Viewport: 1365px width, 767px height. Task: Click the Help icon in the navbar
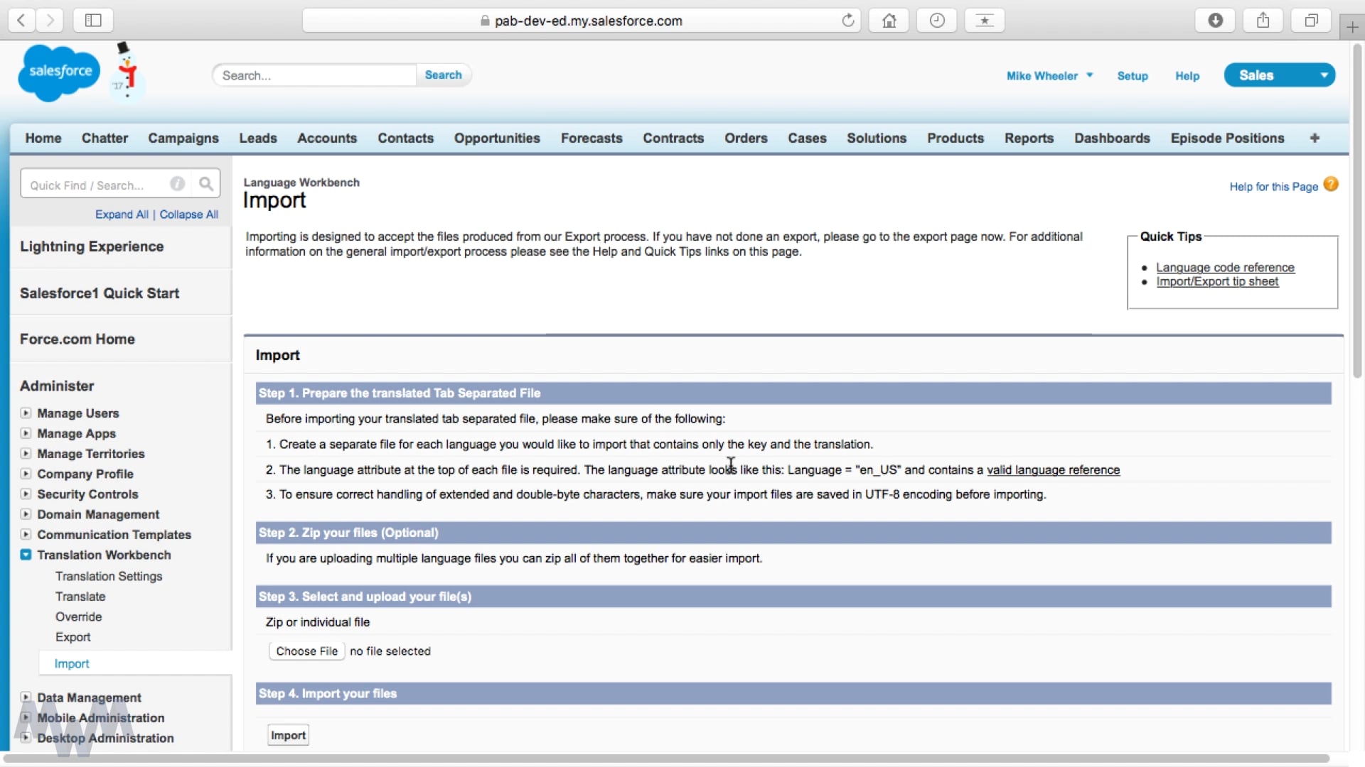click(x=1186, y=75)
